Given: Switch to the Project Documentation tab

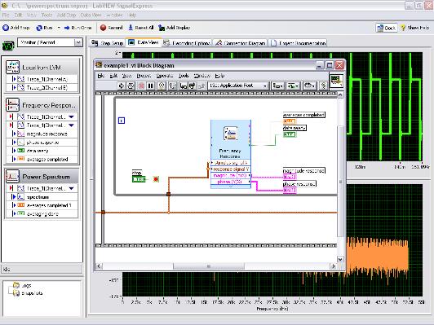Looking at the screenshot, I should click(x=298, y=43).
